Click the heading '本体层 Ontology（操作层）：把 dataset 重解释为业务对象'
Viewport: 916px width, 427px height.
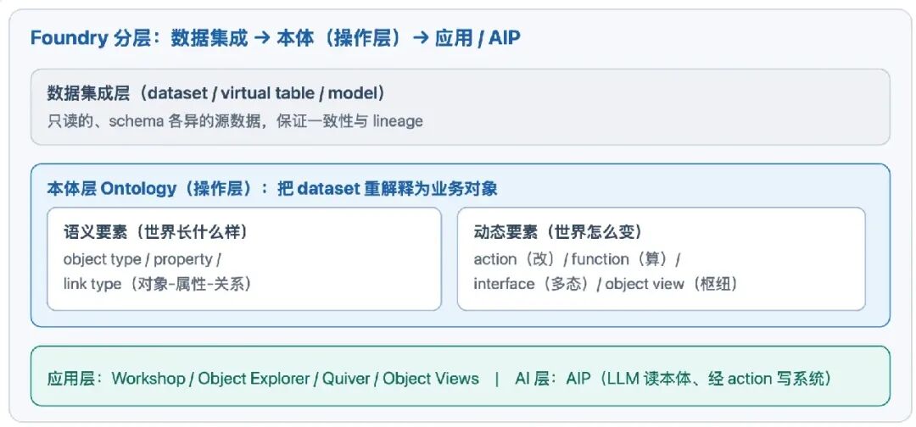click(272, 189)
